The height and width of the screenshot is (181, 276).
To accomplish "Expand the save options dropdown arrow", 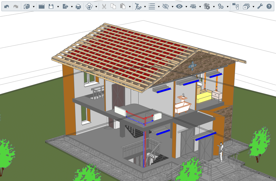I will click(58, 7).
